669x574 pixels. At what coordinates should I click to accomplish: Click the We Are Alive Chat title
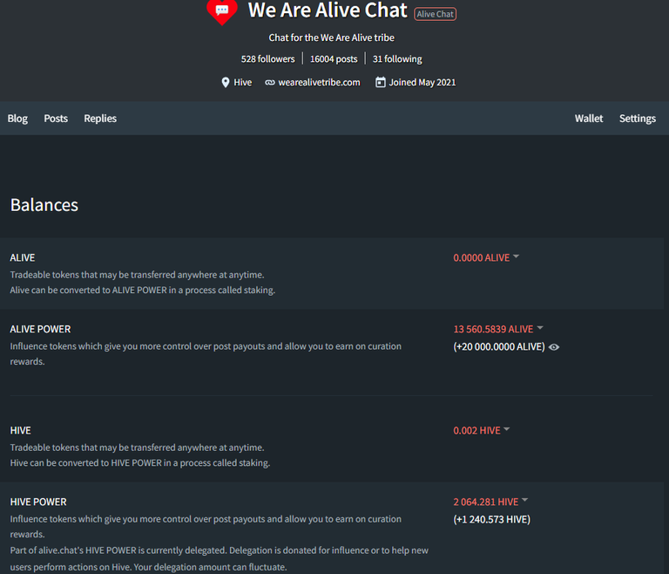click(328, 10)
